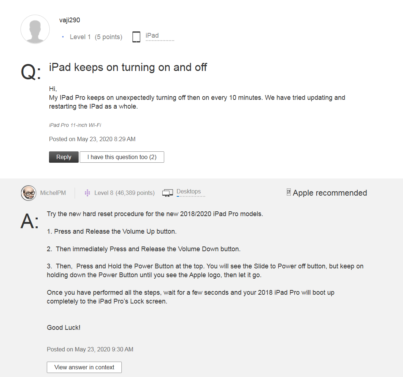Click the Apple recommended label
This screenshot has width=403, height=377.
click(330, 193)
